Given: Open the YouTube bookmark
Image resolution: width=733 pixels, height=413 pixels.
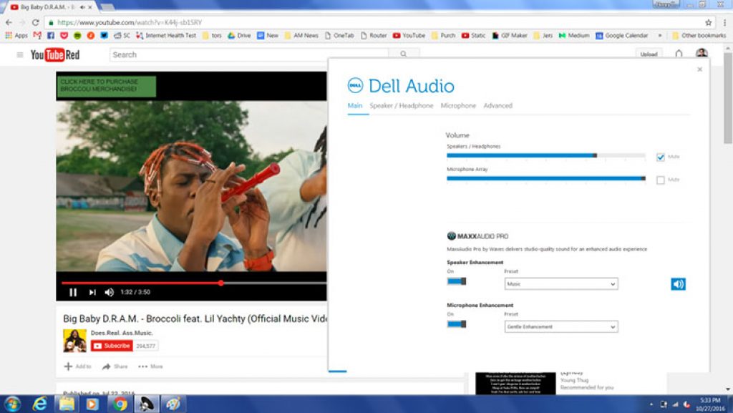Looking at the screenshot, I should coord(409,36).
